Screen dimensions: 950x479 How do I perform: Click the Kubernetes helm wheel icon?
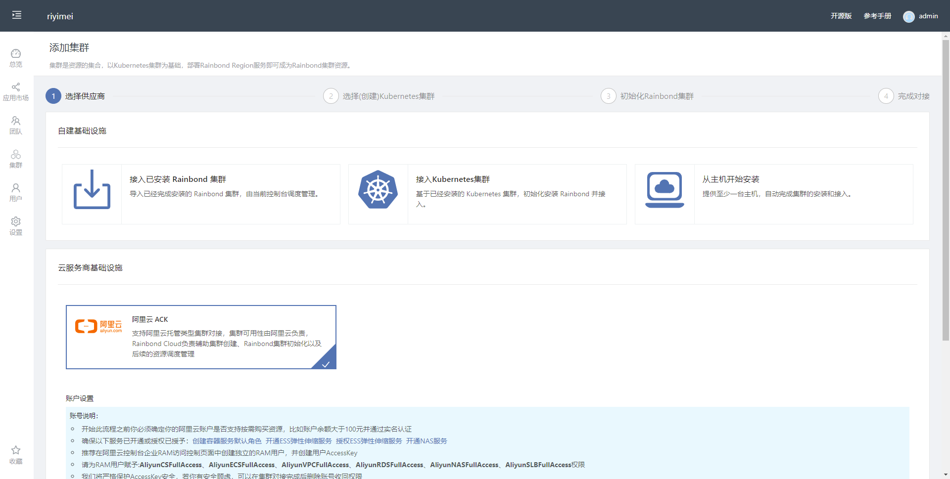378,189
